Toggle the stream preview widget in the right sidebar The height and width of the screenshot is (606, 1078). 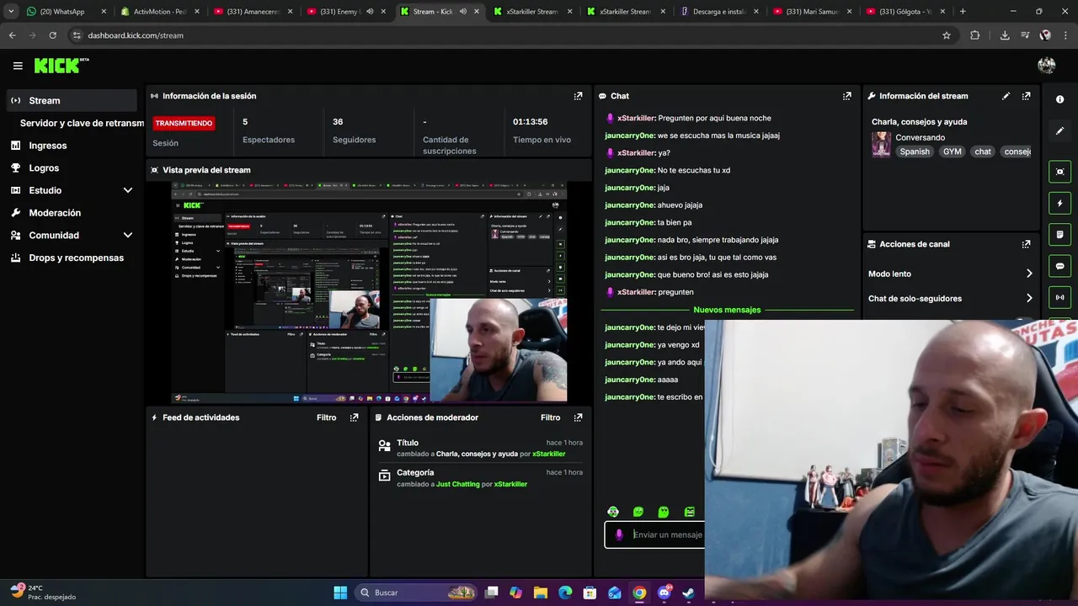1059,172
